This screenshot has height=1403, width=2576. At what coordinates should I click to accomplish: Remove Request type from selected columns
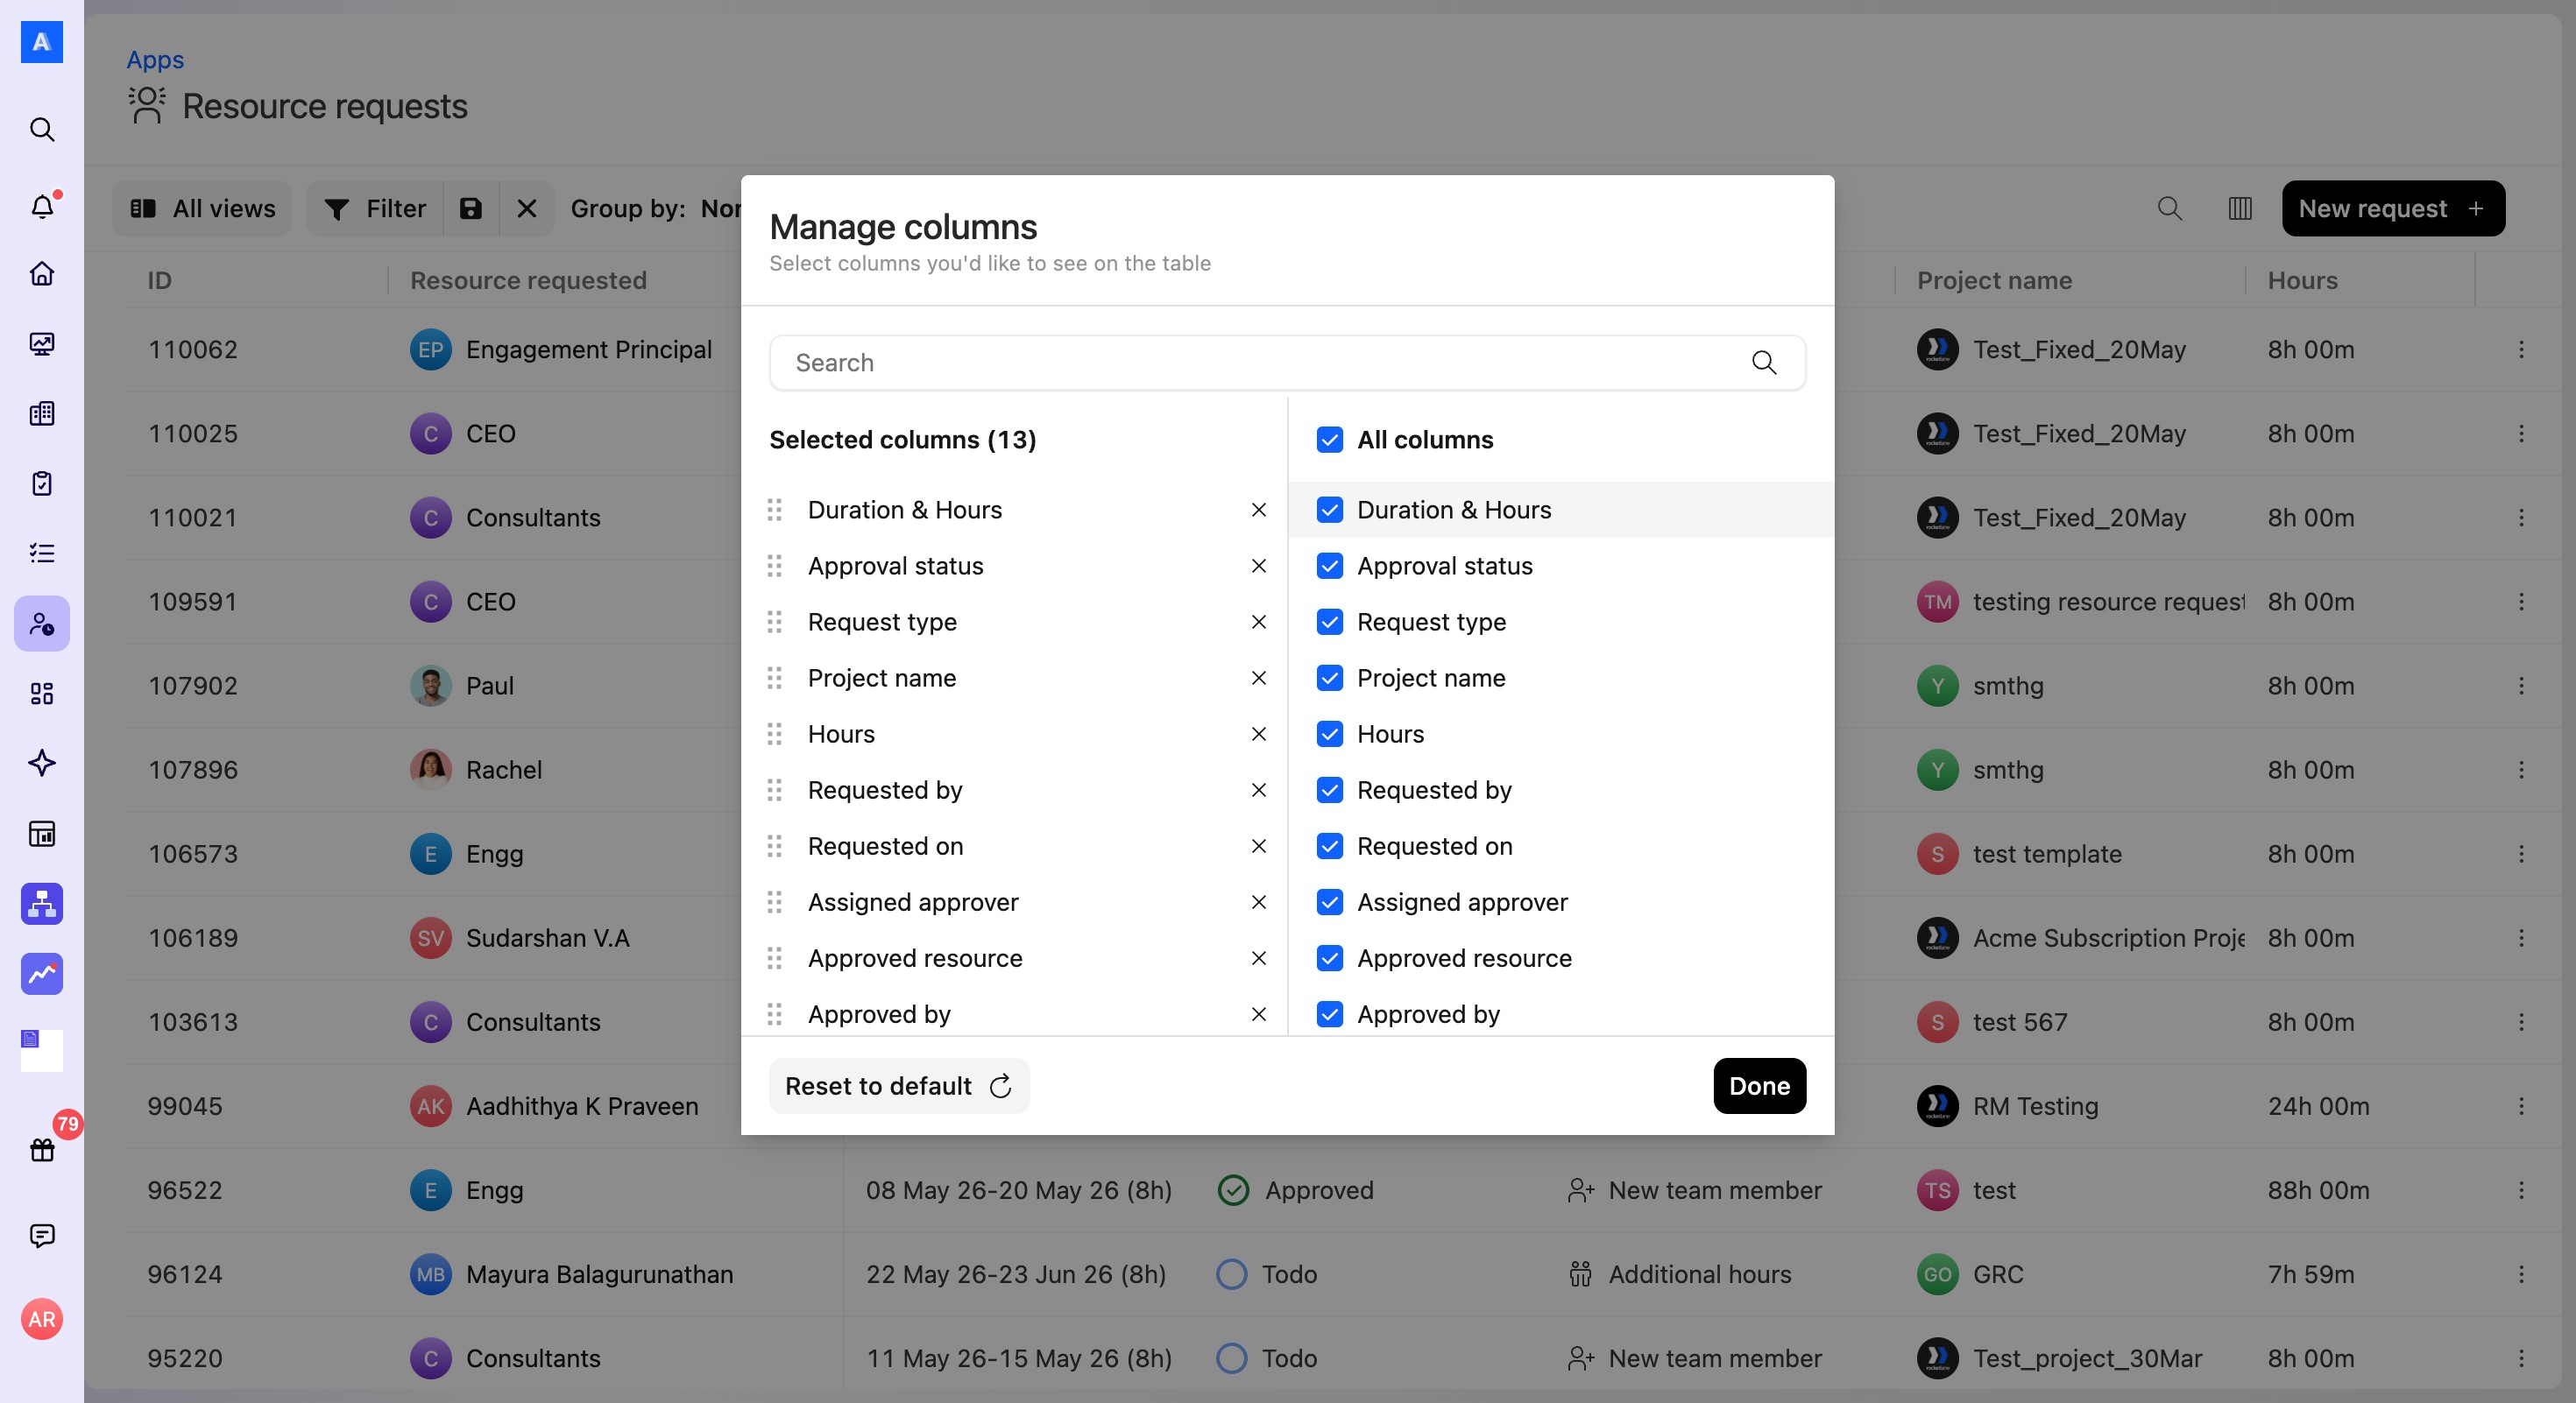[x=1259, y=622]
